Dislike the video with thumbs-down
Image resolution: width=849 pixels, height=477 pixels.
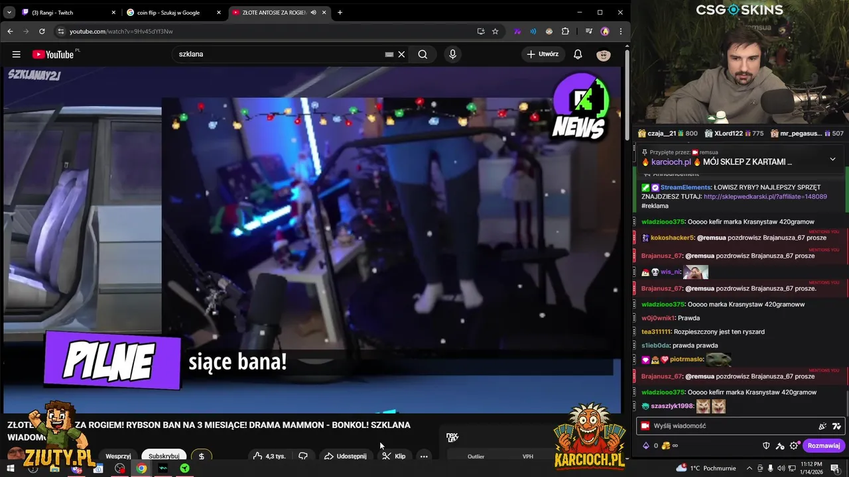pos(303,456)
